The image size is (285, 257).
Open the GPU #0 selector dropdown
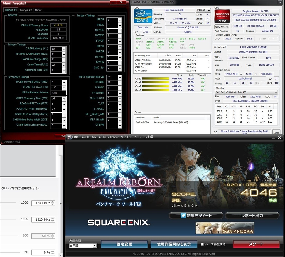point(222,27)
